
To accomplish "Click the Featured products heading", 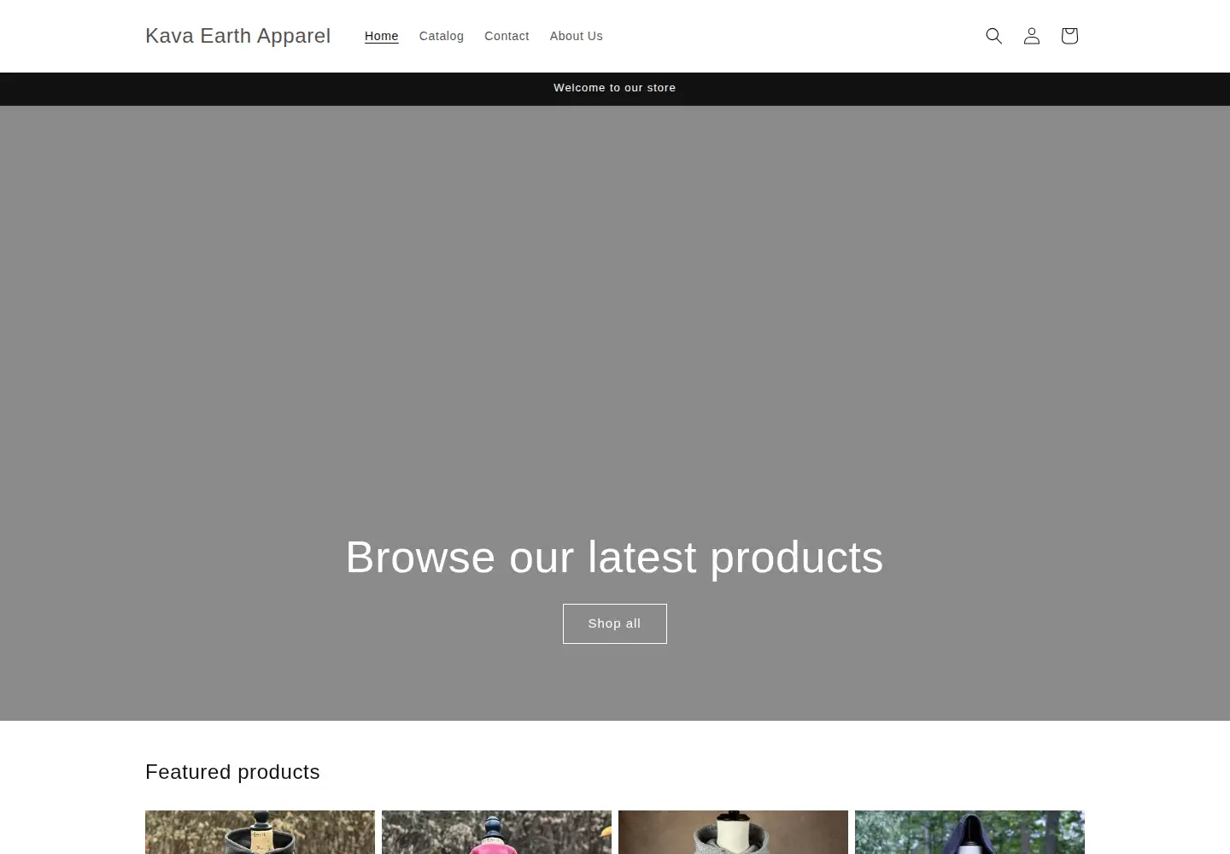I will point(232,772).
